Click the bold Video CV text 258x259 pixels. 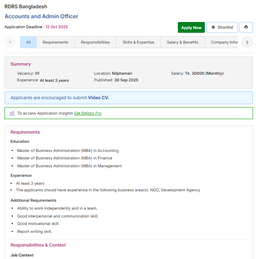98,98
